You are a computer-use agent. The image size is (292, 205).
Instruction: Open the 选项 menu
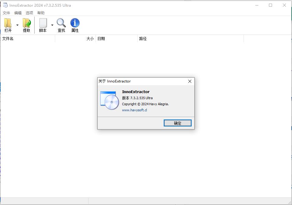29,13
